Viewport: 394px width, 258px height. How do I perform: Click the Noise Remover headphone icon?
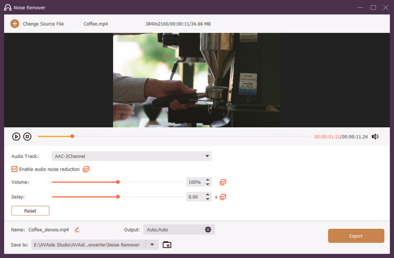click(x=7, y=7)
